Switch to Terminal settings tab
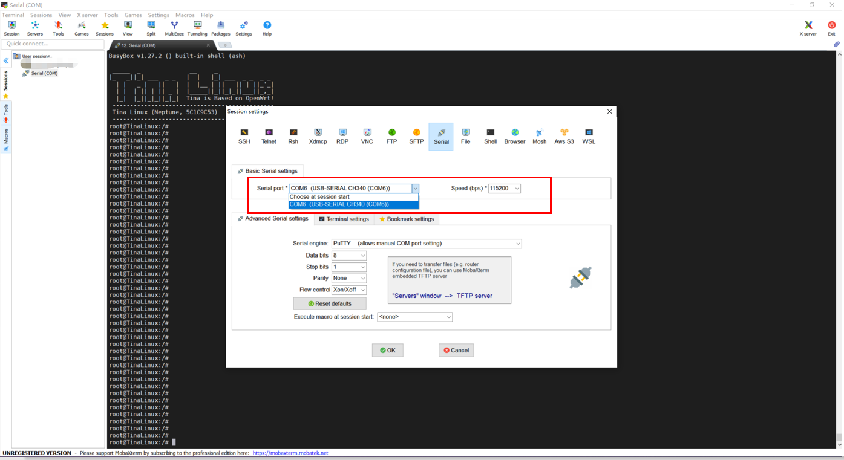The width and height of the screenshot is (844, 460). point(344,219)
